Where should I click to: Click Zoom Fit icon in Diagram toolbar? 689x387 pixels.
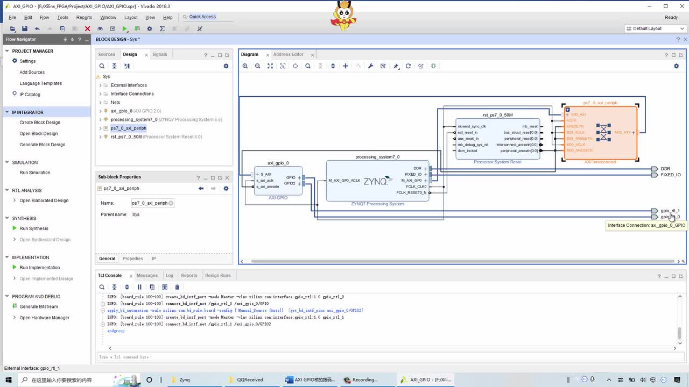coord(270,66)
